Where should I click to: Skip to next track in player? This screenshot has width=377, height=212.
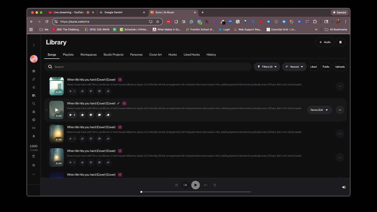(206, 185)
